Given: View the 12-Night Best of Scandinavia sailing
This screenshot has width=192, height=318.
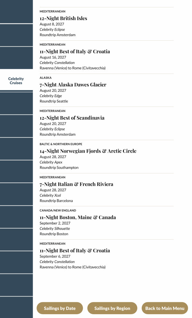Looking at the screenshot, I should [72, 118].
